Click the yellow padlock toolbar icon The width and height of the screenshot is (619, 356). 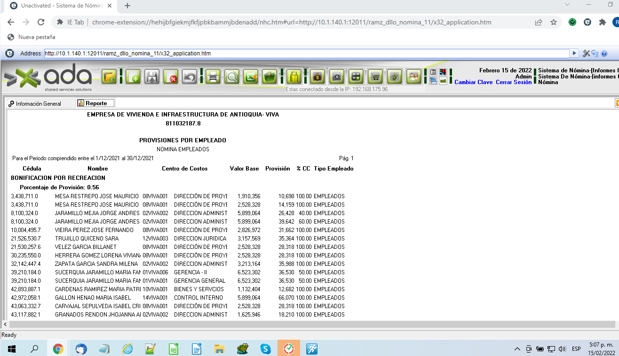(x=294, y=77)
